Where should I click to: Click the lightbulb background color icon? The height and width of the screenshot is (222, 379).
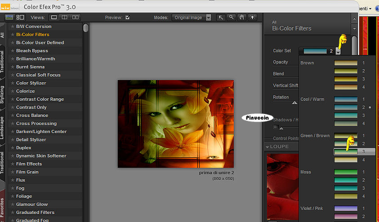252,18
